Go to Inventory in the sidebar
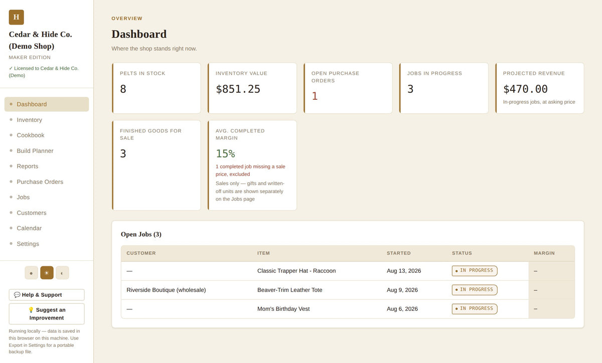 [x=47, y=120]
